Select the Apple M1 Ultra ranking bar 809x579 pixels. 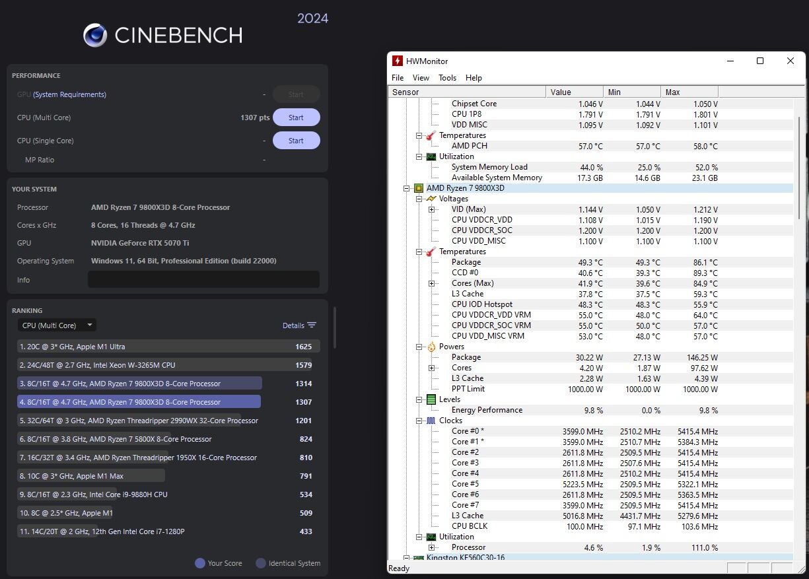tap(168, 347)
